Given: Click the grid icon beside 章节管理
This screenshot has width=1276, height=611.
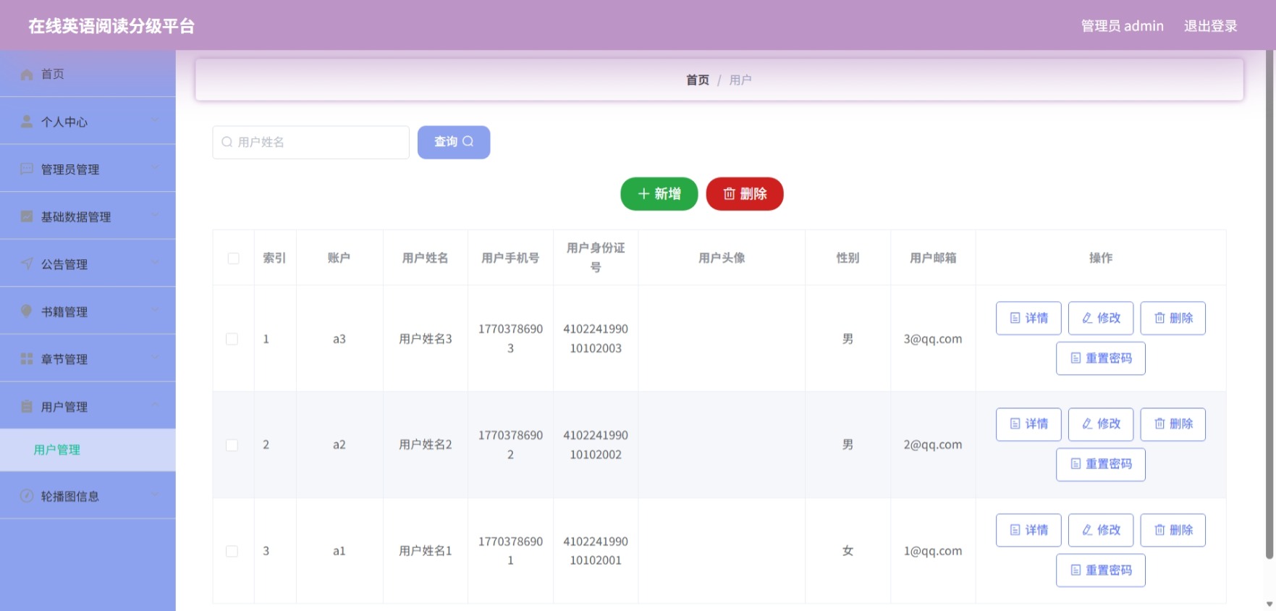Looking at the screenshot, I should coord(27,359).
